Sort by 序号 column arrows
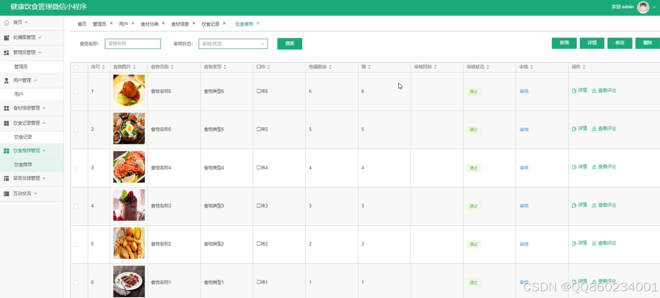Screen dimensions: 660x298 click(x=104, y=67)
